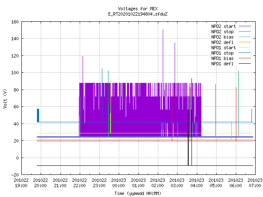Click the y-axis tick value 140
This screenshot has width=263, height=197.
(15, 39)
